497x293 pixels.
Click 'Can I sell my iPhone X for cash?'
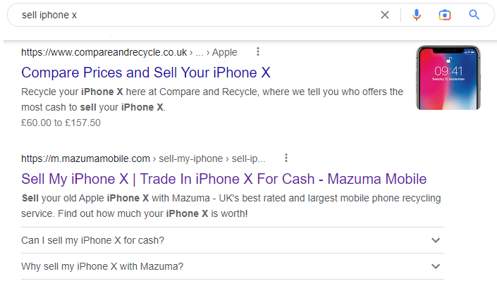(x=93, y=240)
